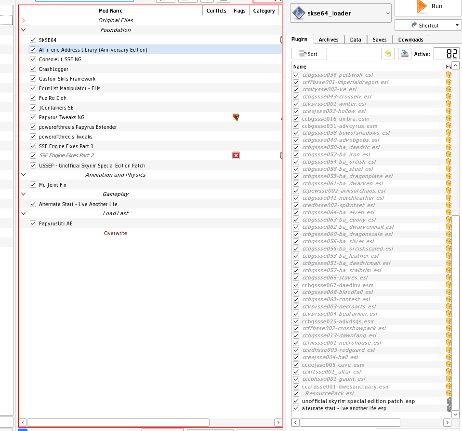Open the skse64_loader executable dropdown

click(388, 14)
